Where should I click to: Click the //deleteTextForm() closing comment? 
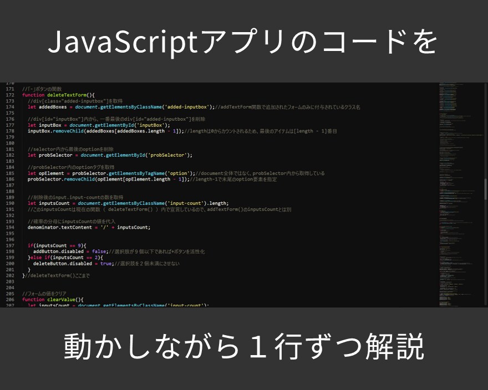[57, 275]
